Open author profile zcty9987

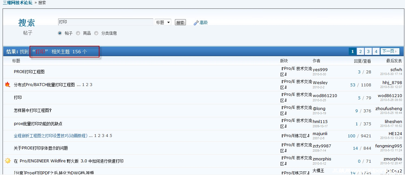322,146
